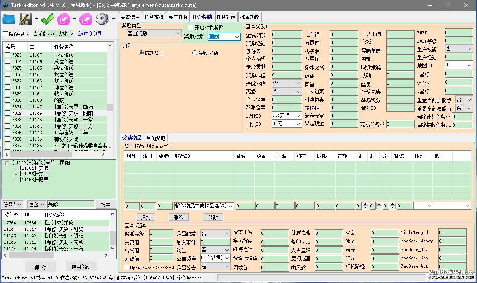Open the dropdown arrow beside the gear icon

click(113, 19)
